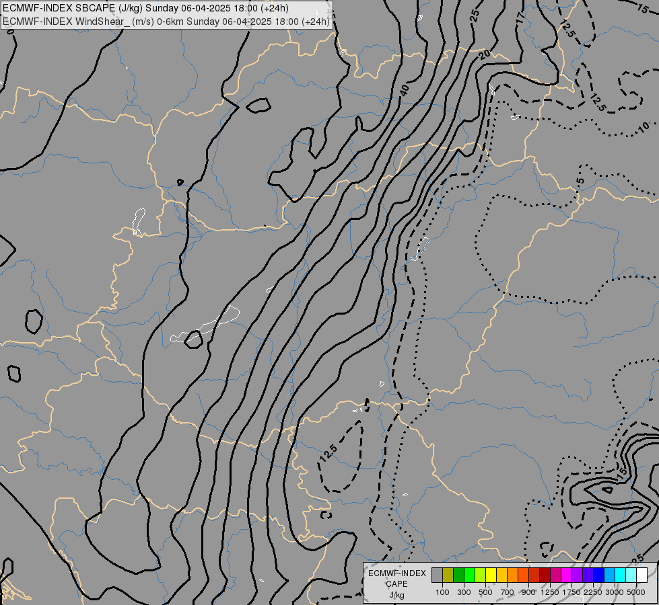Select the pure blue legend swatch
This screenshot has height=605, width=659.
tap(599, 575)
